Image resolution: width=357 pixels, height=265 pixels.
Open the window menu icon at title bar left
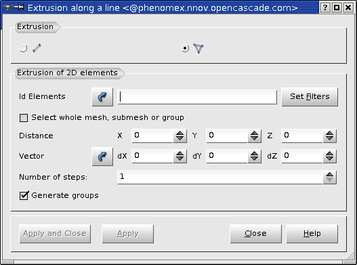(x=7, y=7)
